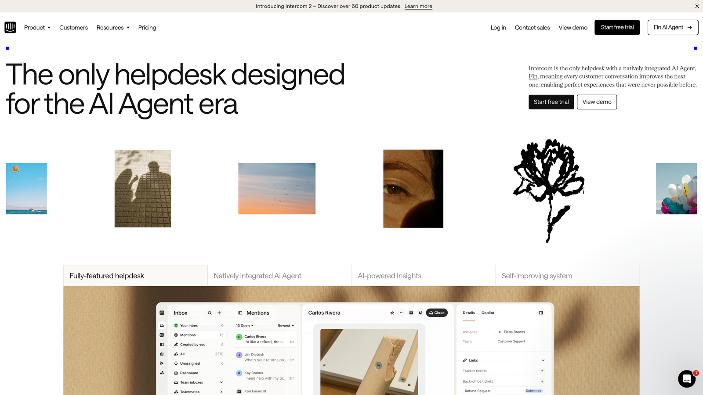Open the Intercom chat messenger launcher
This screenshot has width=703, height=395.
(687, 379)
